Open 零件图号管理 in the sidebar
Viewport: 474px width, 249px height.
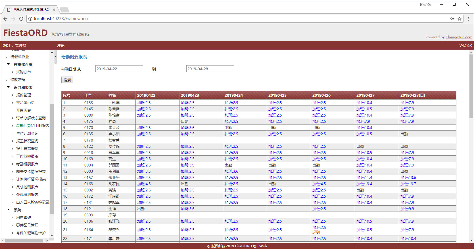coord(27,225)
